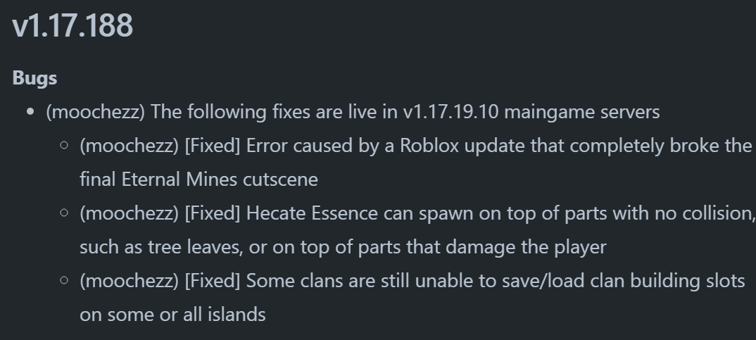756x340 pixels.
Task: Click the hollow bullet beside the Hecate Essence fix
Action: click(64, 213)
